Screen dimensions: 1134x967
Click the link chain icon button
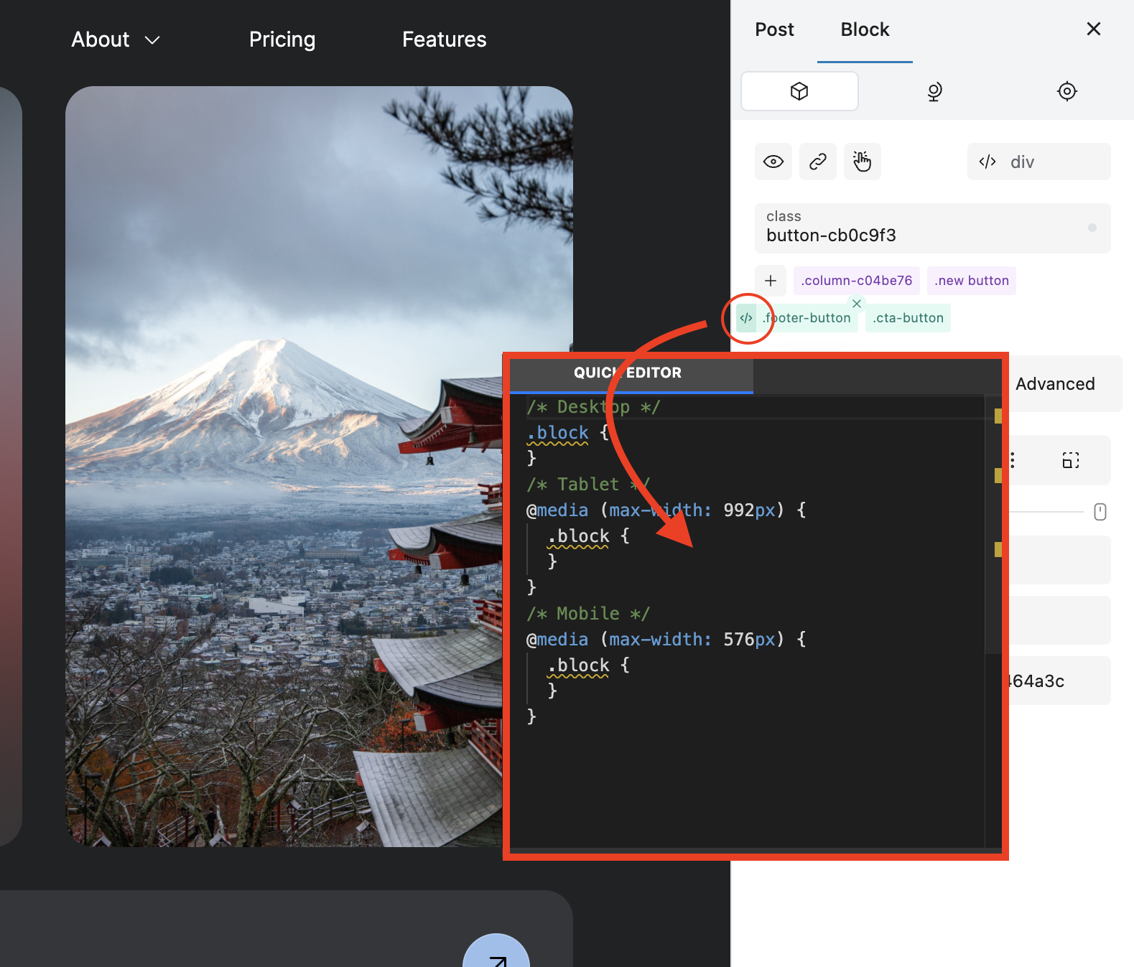click(x=817, y=162)
